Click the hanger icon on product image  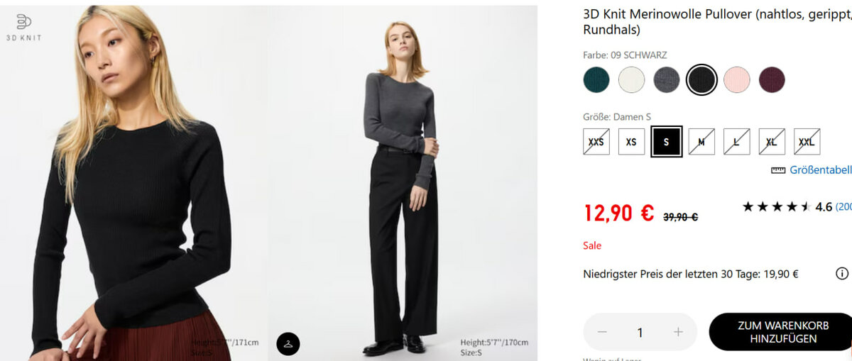(288, 343)
